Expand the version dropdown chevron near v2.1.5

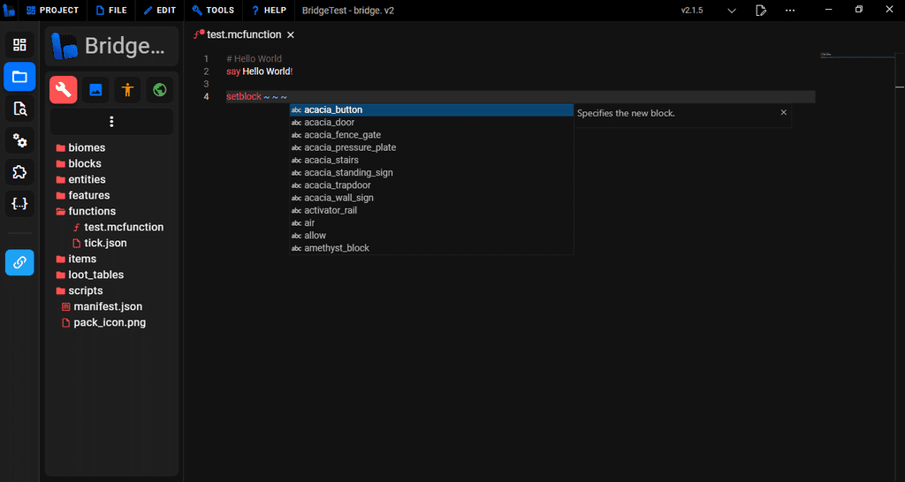pyautogui.click(x=731, y=11)
